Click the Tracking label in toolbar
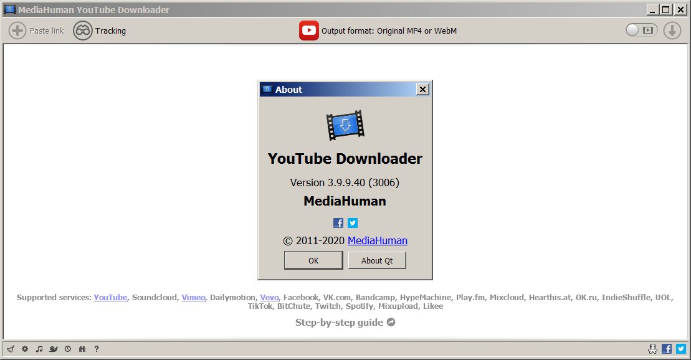Image resolution: width=691 pixels, height=360 pixels. [x=111, y=31]
